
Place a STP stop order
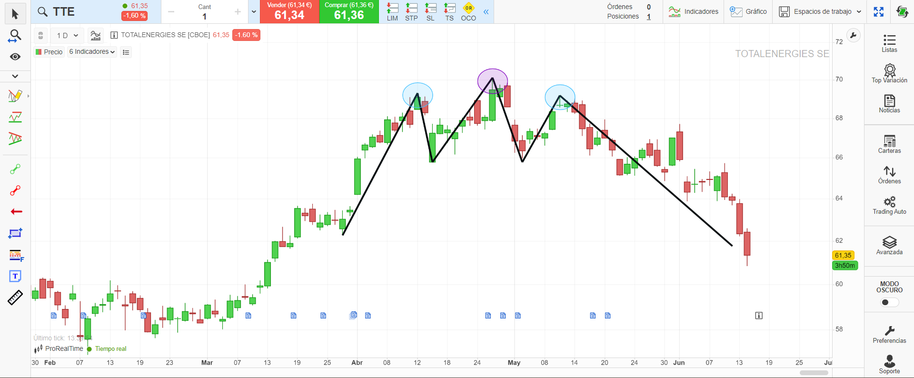pyautogui.click(x=411, y=12)
